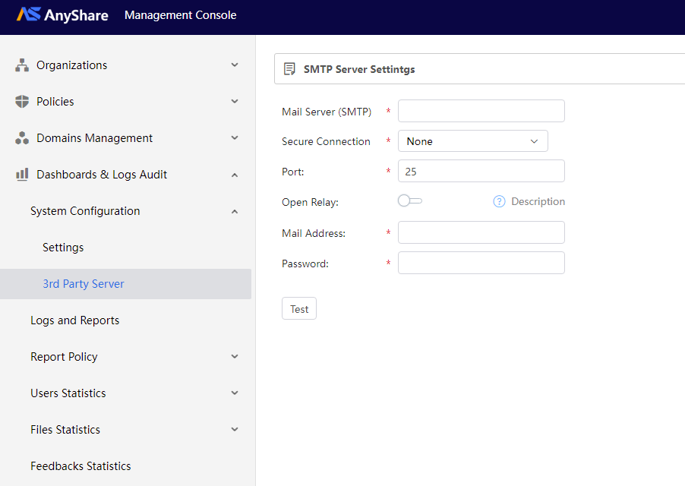
Task: Click the Mail Address: label
Action: (x=314, y=233)
